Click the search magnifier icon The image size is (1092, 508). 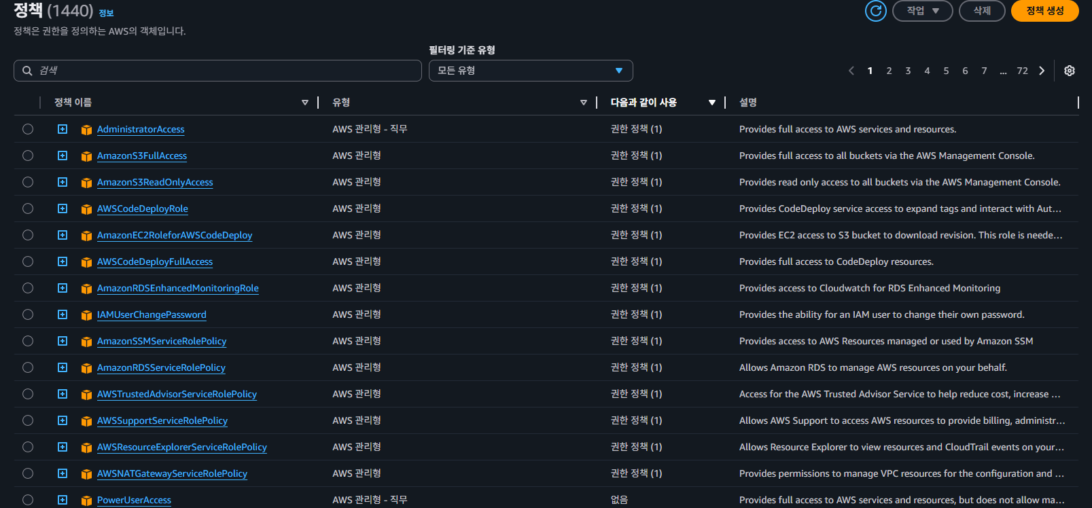(x=27, y=71)
